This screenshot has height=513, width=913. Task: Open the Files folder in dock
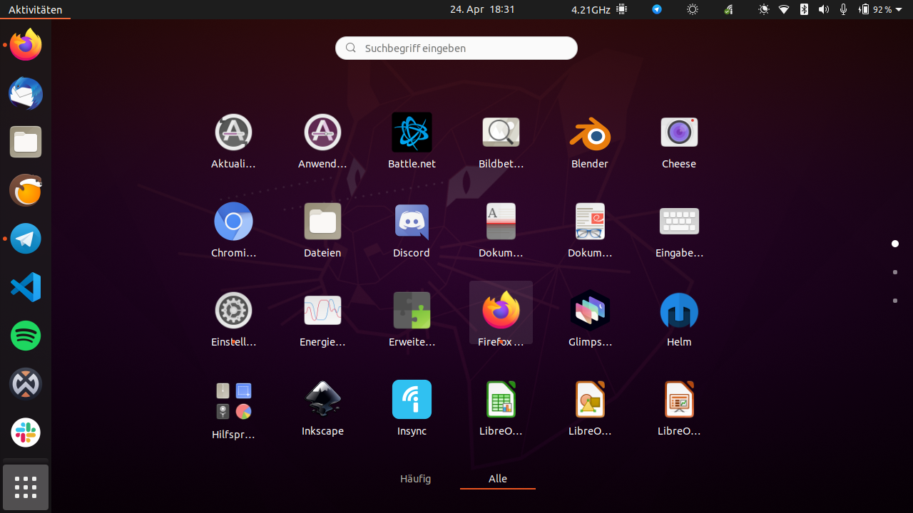pos(26,142)
